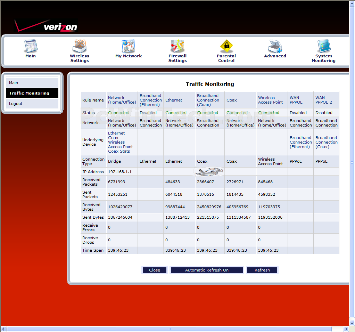Image resolution: width=355 pixels, height=332 pixels.
Task: Click the horizontal scrollbar right arrow
Action: (346, 329)
